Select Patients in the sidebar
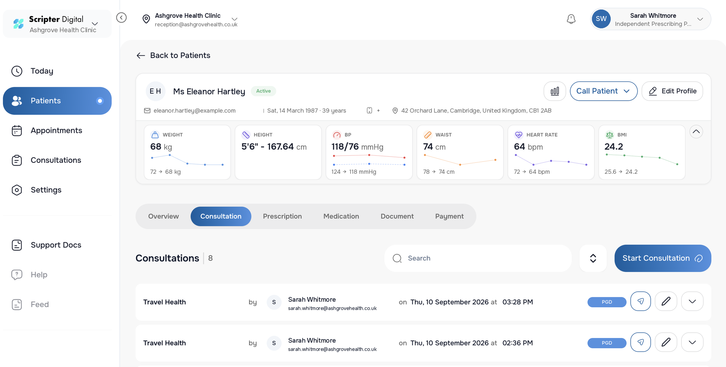This screenshot has width=726, height=367. [57, 101]
